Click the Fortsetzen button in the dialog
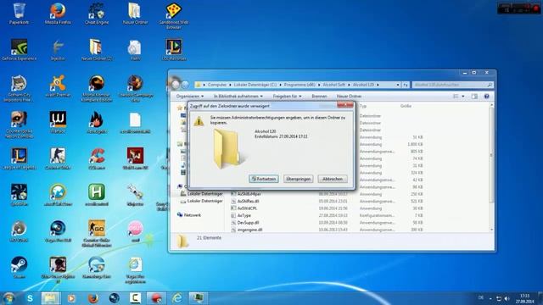The width and height of the screenshot is (543, 305). point(264,179)
